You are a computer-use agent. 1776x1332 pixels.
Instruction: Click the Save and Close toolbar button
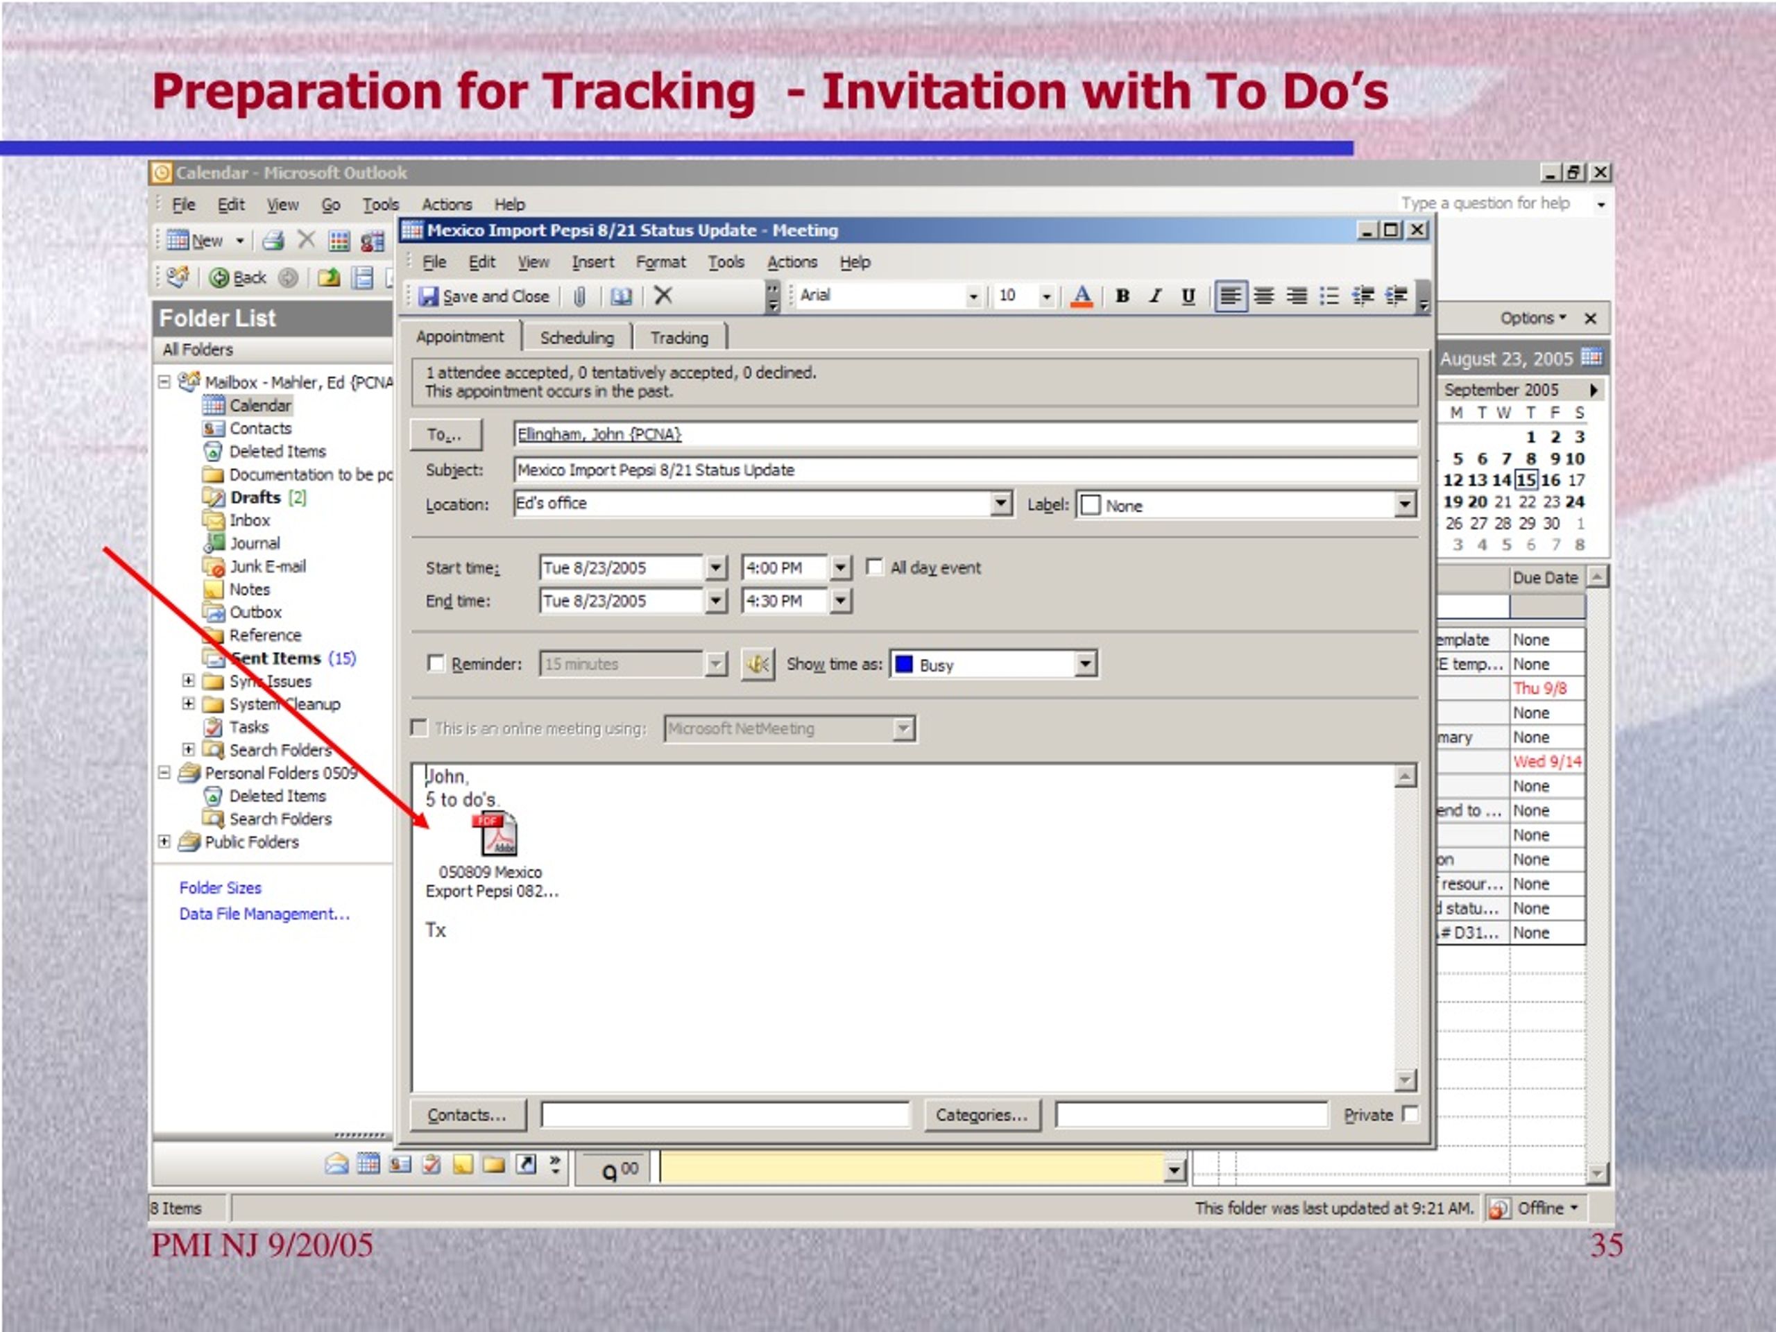tap(484, 296)
